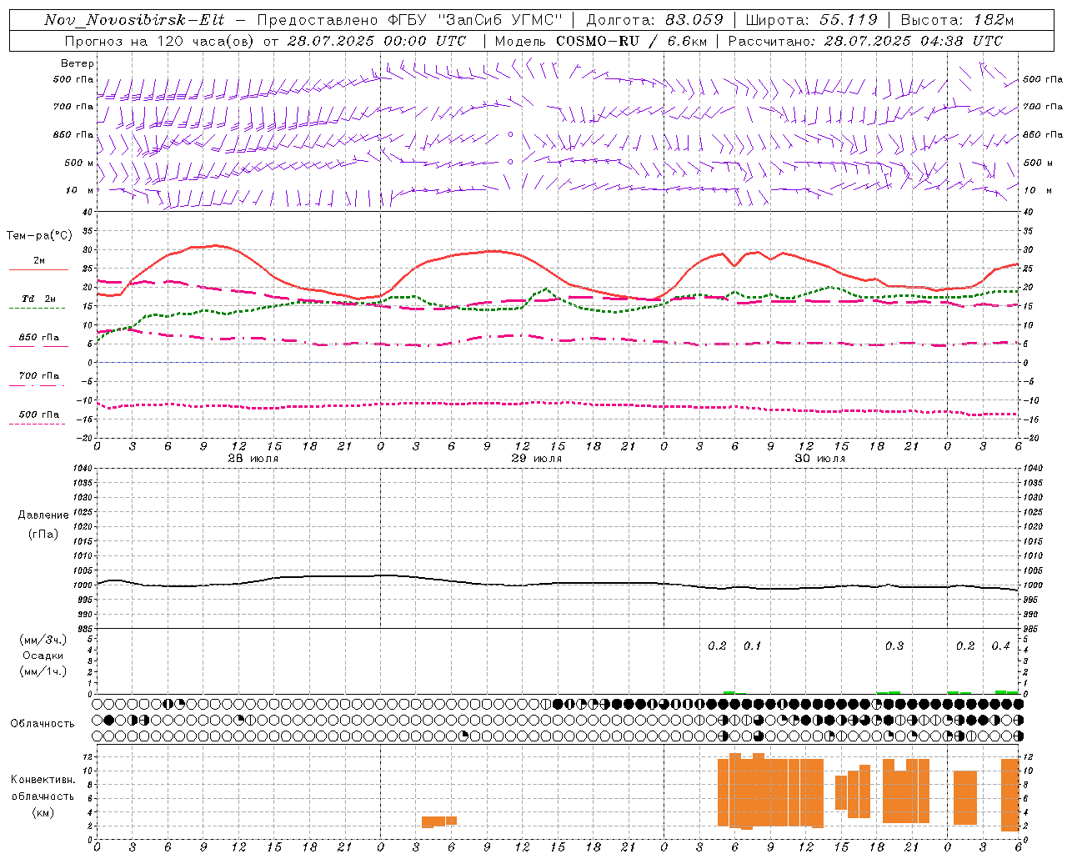Click the '500 м' label left of wind panel
The height and width of the screenshot is (854, 1067).
(79, 163)
